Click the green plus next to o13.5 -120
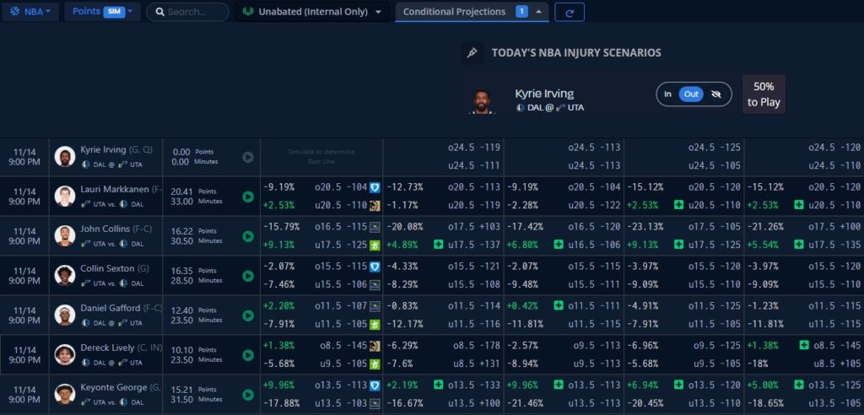This screenshot has height=415, width=864. click(678, 385)
